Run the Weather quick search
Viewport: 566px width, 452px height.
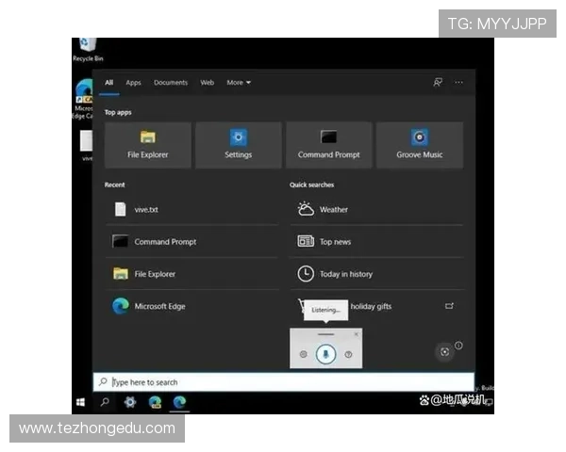pyautogui.click(x=376, y=209)
